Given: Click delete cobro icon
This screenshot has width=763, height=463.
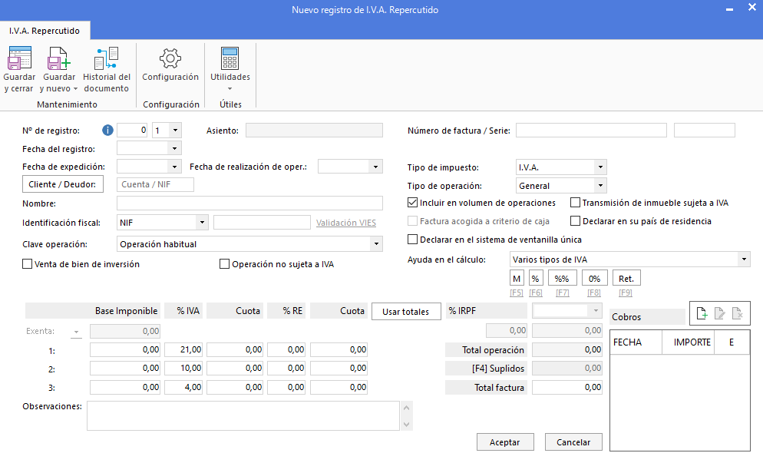Looking at the screenshot, I should pyautogui.click(x=737, y=313).
